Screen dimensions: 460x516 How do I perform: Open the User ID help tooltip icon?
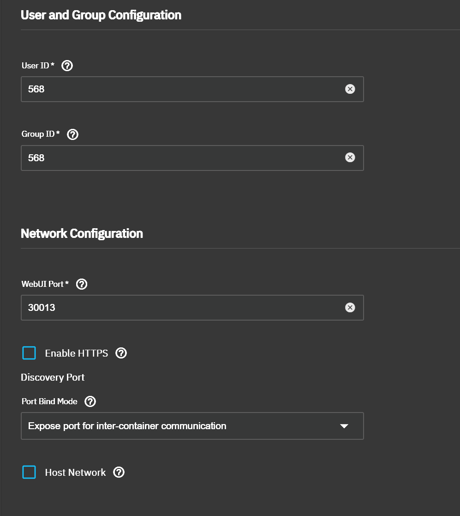point(67,66)
